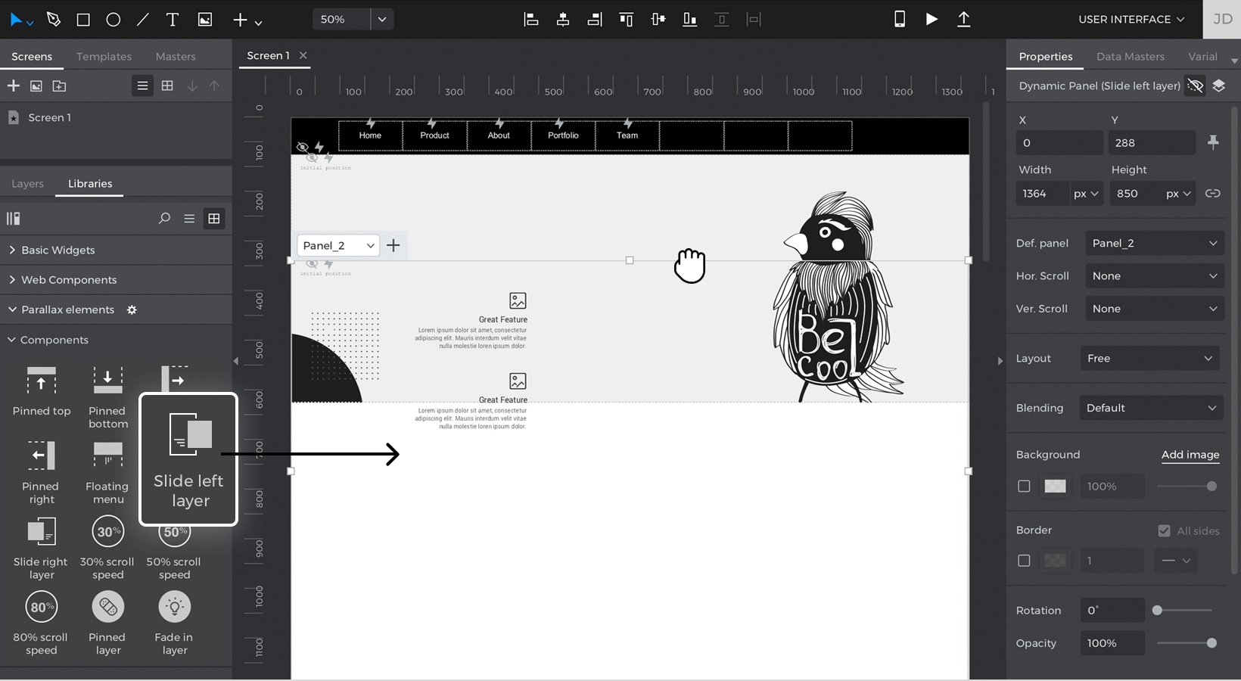The image size is (1241, 681).
Task: Align selection horizontal centers
Action: (x=563, y=20)
